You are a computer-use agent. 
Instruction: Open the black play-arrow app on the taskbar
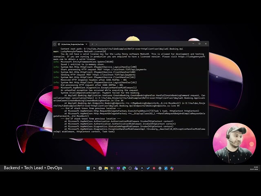coord(94,168)
